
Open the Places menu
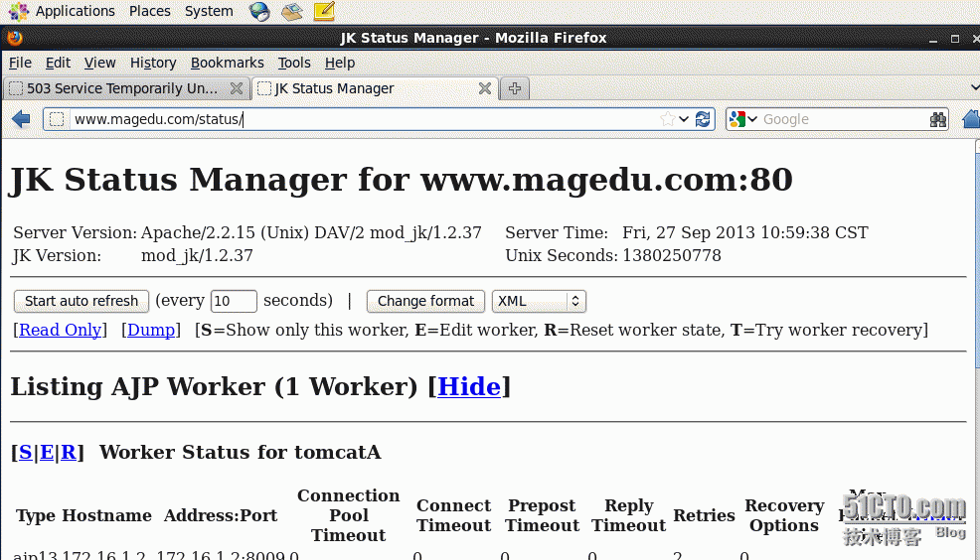pos(149,11)
